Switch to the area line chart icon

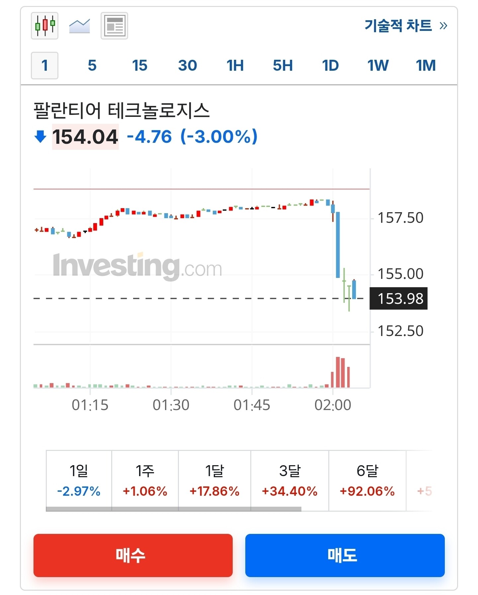tap(79, 26)
